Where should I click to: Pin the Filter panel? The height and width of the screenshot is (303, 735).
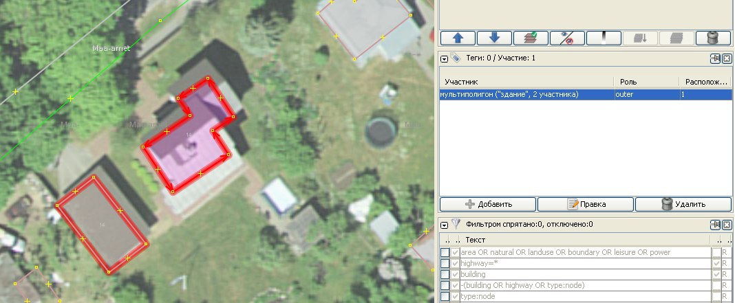715,225
